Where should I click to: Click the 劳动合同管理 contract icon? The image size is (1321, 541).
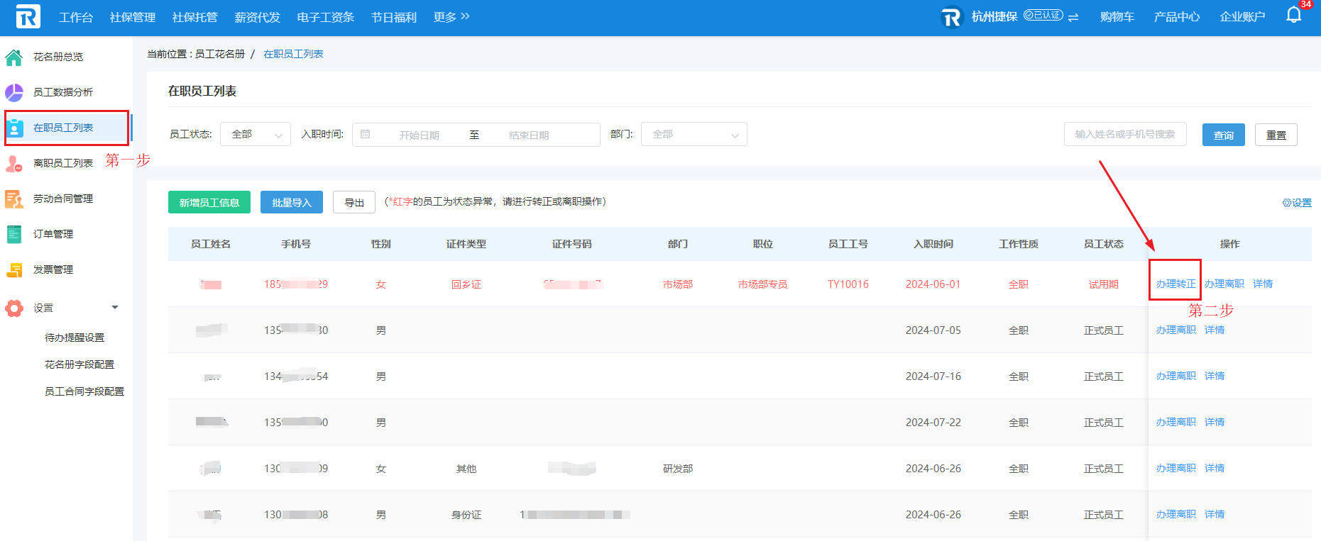click(14, 199)
